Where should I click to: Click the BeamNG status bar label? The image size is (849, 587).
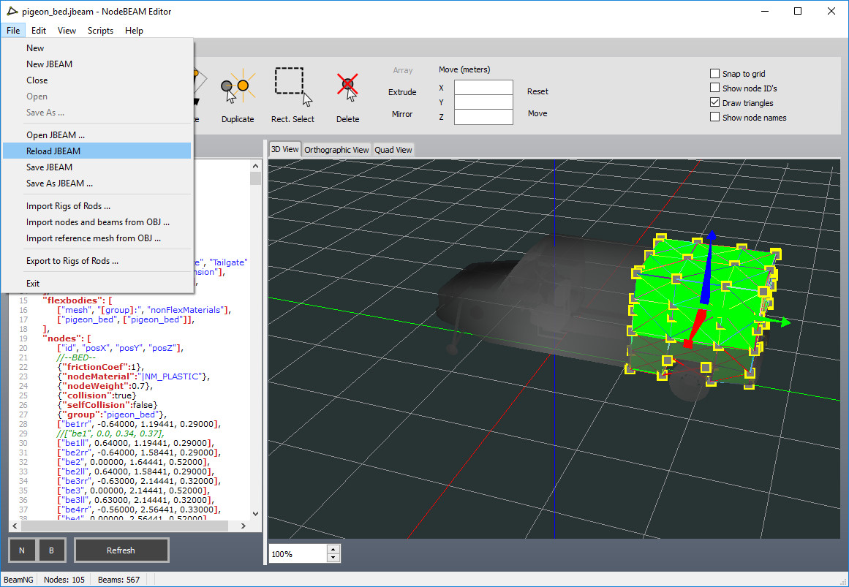[18, 580]
